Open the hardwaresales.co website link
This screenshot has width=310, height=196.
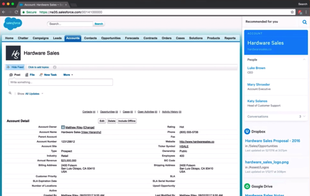point(197,142)
